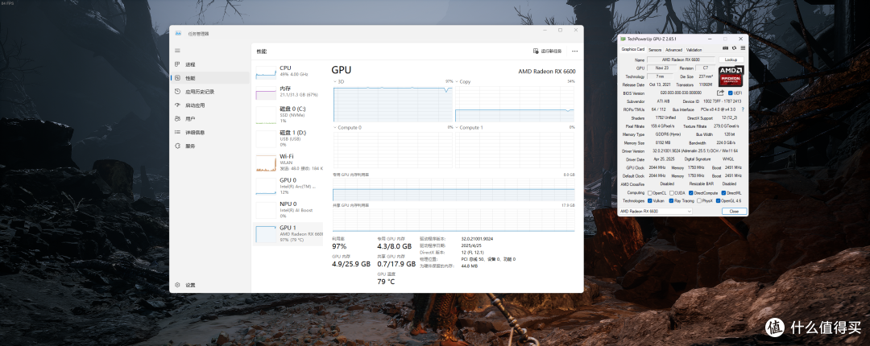This screenshot has width=870, height=346.
Task: Toggle CUDA checkbox
Action: point(672,193)
